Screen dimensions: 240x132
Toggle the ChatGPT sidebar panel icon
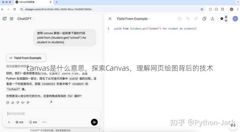[x=5, y=19]
